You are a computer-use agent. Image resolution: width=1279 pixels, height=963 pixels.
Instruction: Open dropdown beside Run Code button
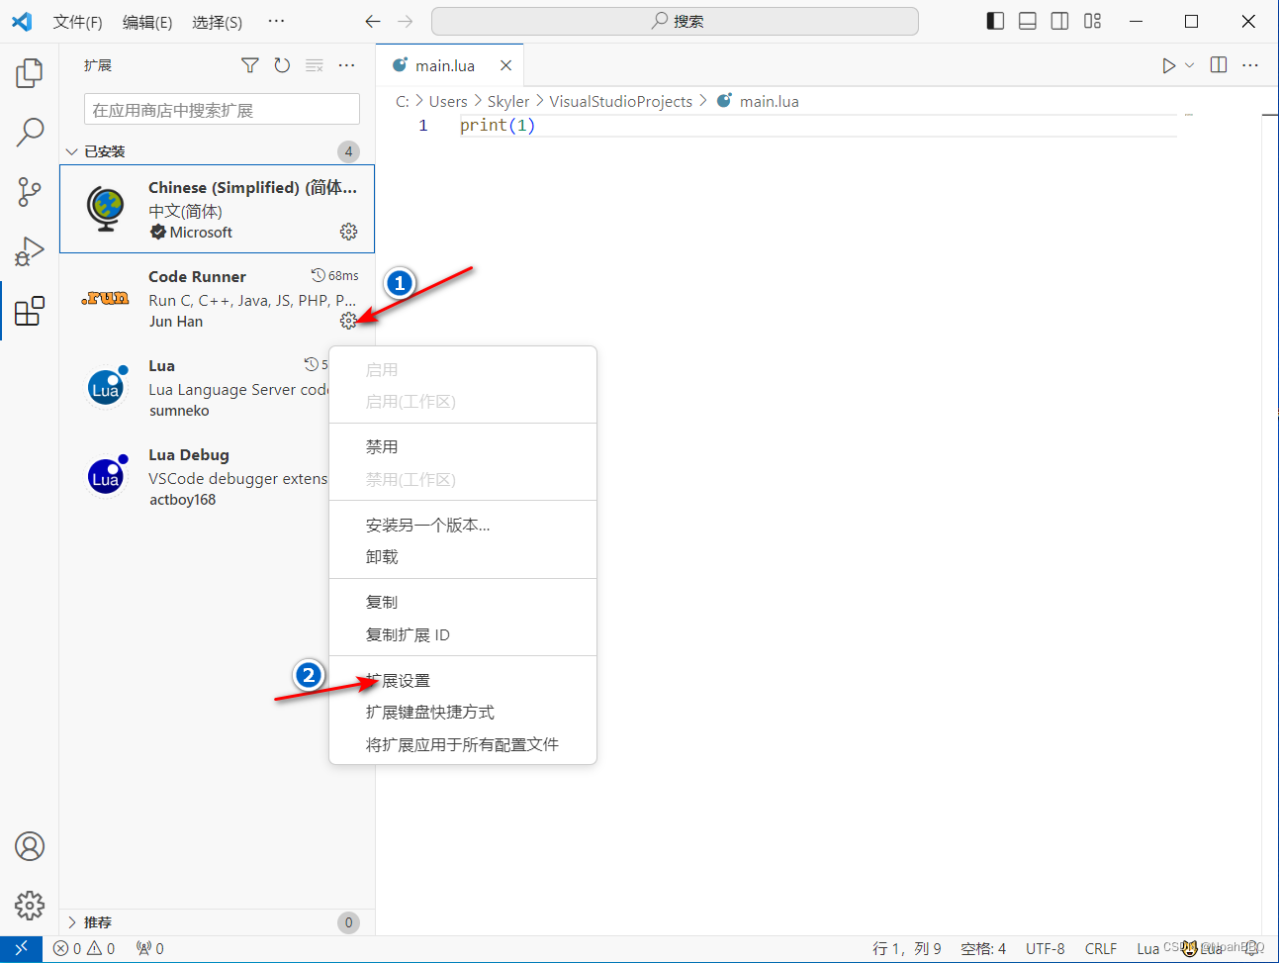pyautogui.click(x=1189, y=65)
